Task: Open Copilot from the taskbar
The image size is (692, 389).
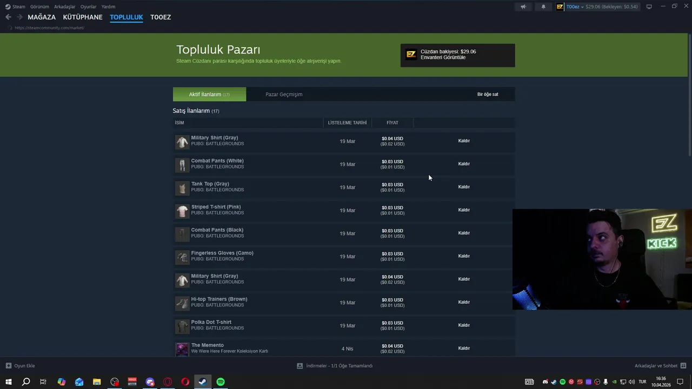Action: coord(62,382)
